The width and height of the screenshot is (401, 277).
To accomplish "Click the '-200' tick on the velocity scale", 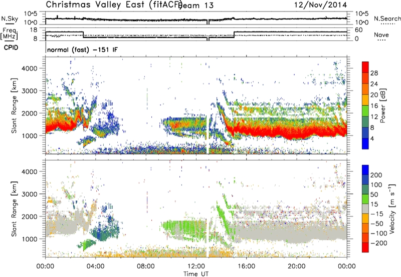I will [x=378, y=243].
